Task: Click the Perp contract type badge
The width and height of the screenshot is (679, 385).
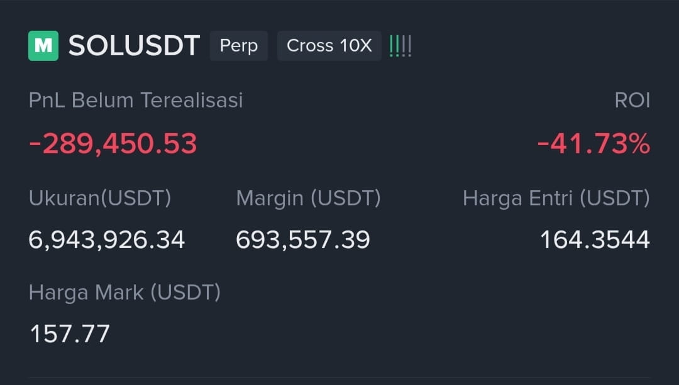Action: point(239,45)
